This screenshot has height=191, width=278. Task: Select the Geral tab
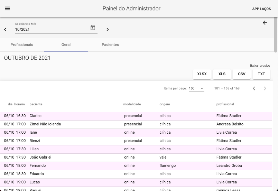(x=66, y=45)
